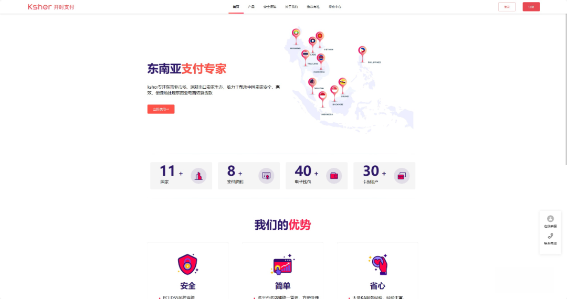Screen dimensions: 567x299
Task: Click the Singapore flag map pin
Action: point(334,93)
